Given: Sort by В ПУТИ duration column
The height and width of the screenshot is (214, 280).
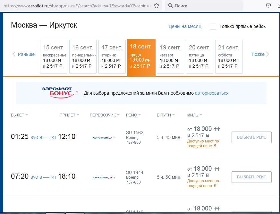Looking at the screenshot, I should point(166,115).
